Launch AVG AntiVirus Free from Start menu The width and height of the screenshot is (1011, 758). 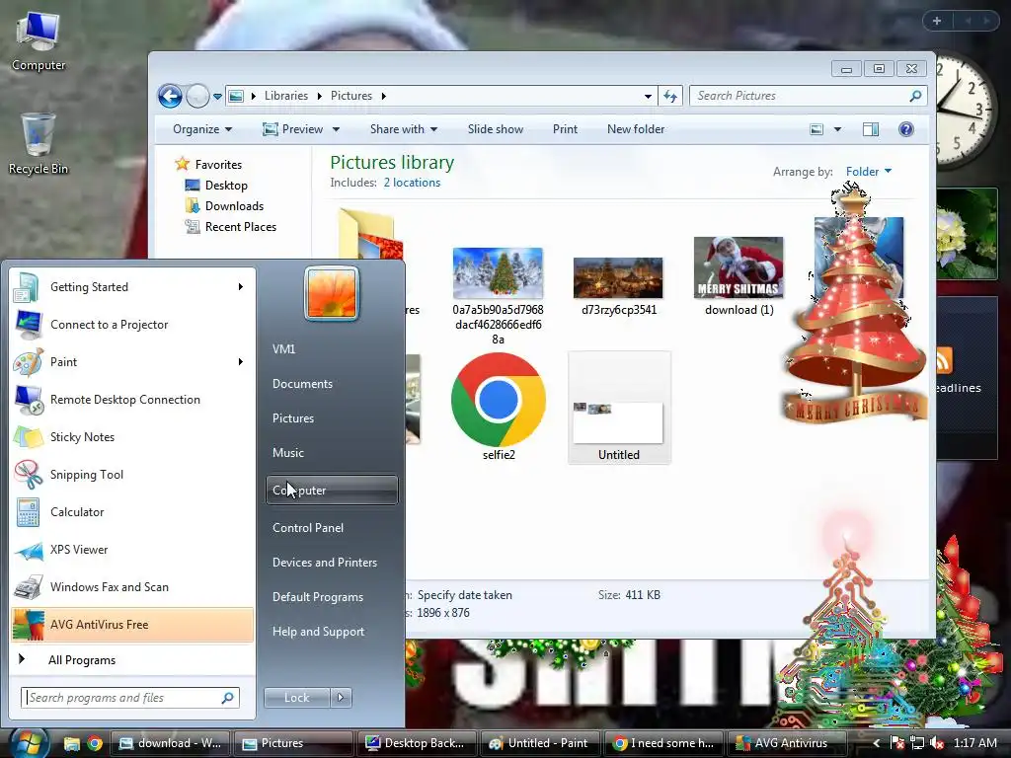click(131, 625)
